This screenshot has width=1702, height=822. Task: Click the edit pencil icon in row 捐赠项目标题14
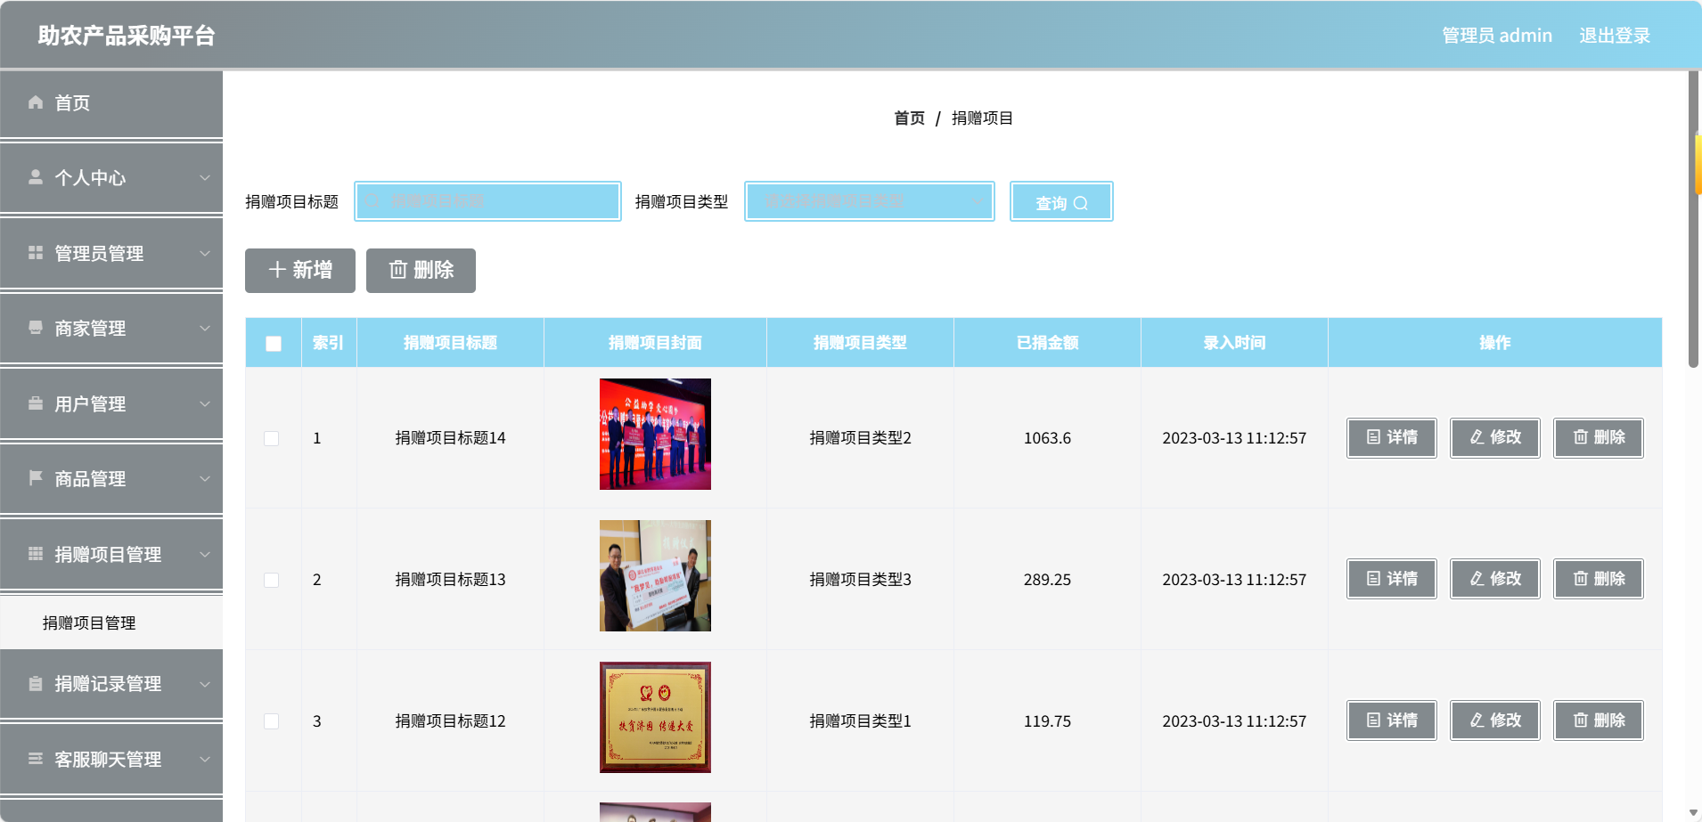pos(1477,437)
